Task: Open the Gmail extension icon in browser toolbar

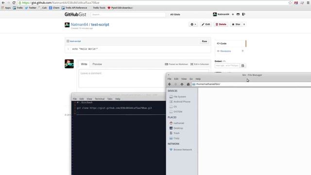Action: [x=296, y=3]
